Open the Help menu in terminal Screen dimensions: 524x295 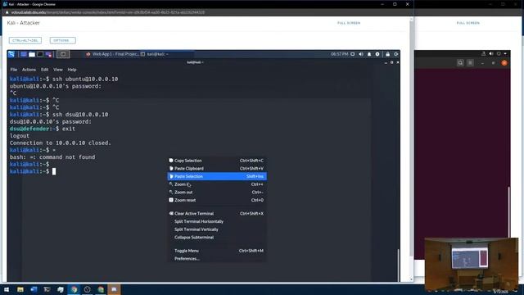pyautogui.click(x=72, y=70)
